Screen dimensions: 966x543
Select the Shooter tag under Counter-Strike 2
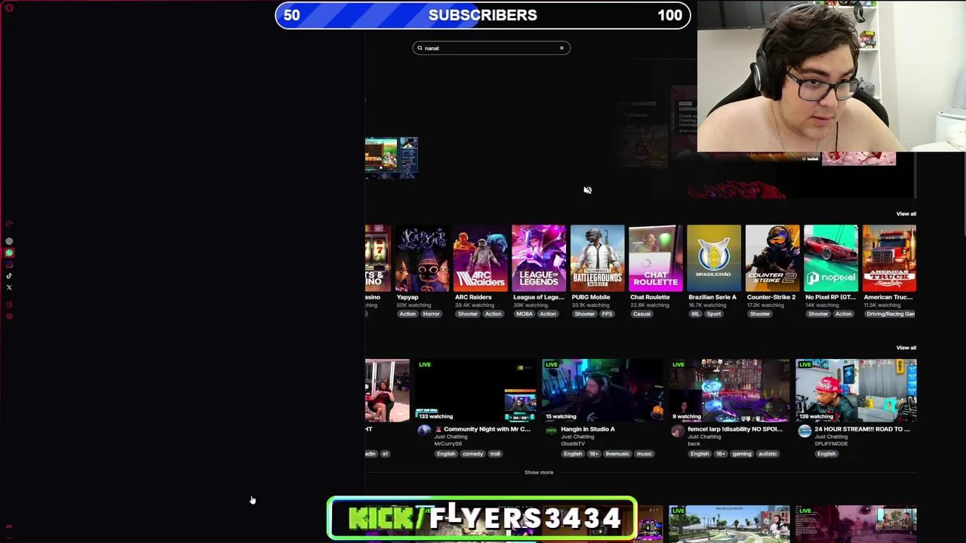[x=760, y=314]
